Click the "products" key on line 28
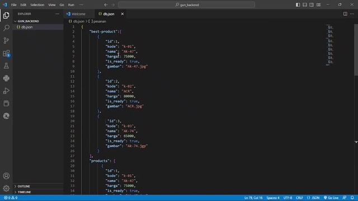This screenshot has width=358, height=201. 99,161
